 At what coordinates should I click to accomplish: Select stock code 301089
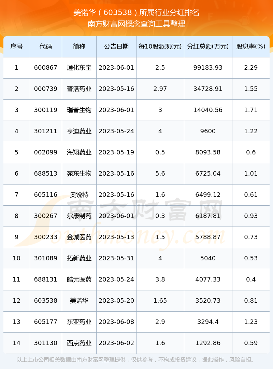click(x=46, y=258)
